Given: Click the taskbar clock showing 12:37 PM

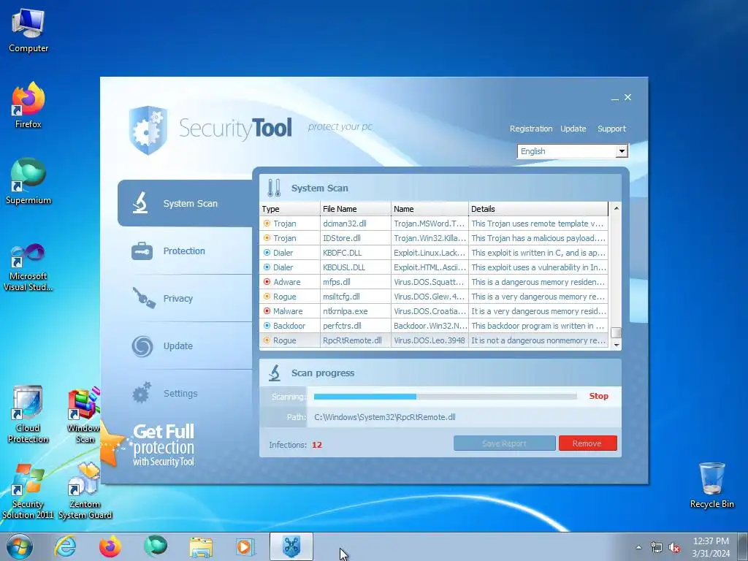Looking at the screenshot, I should (711, 547).
